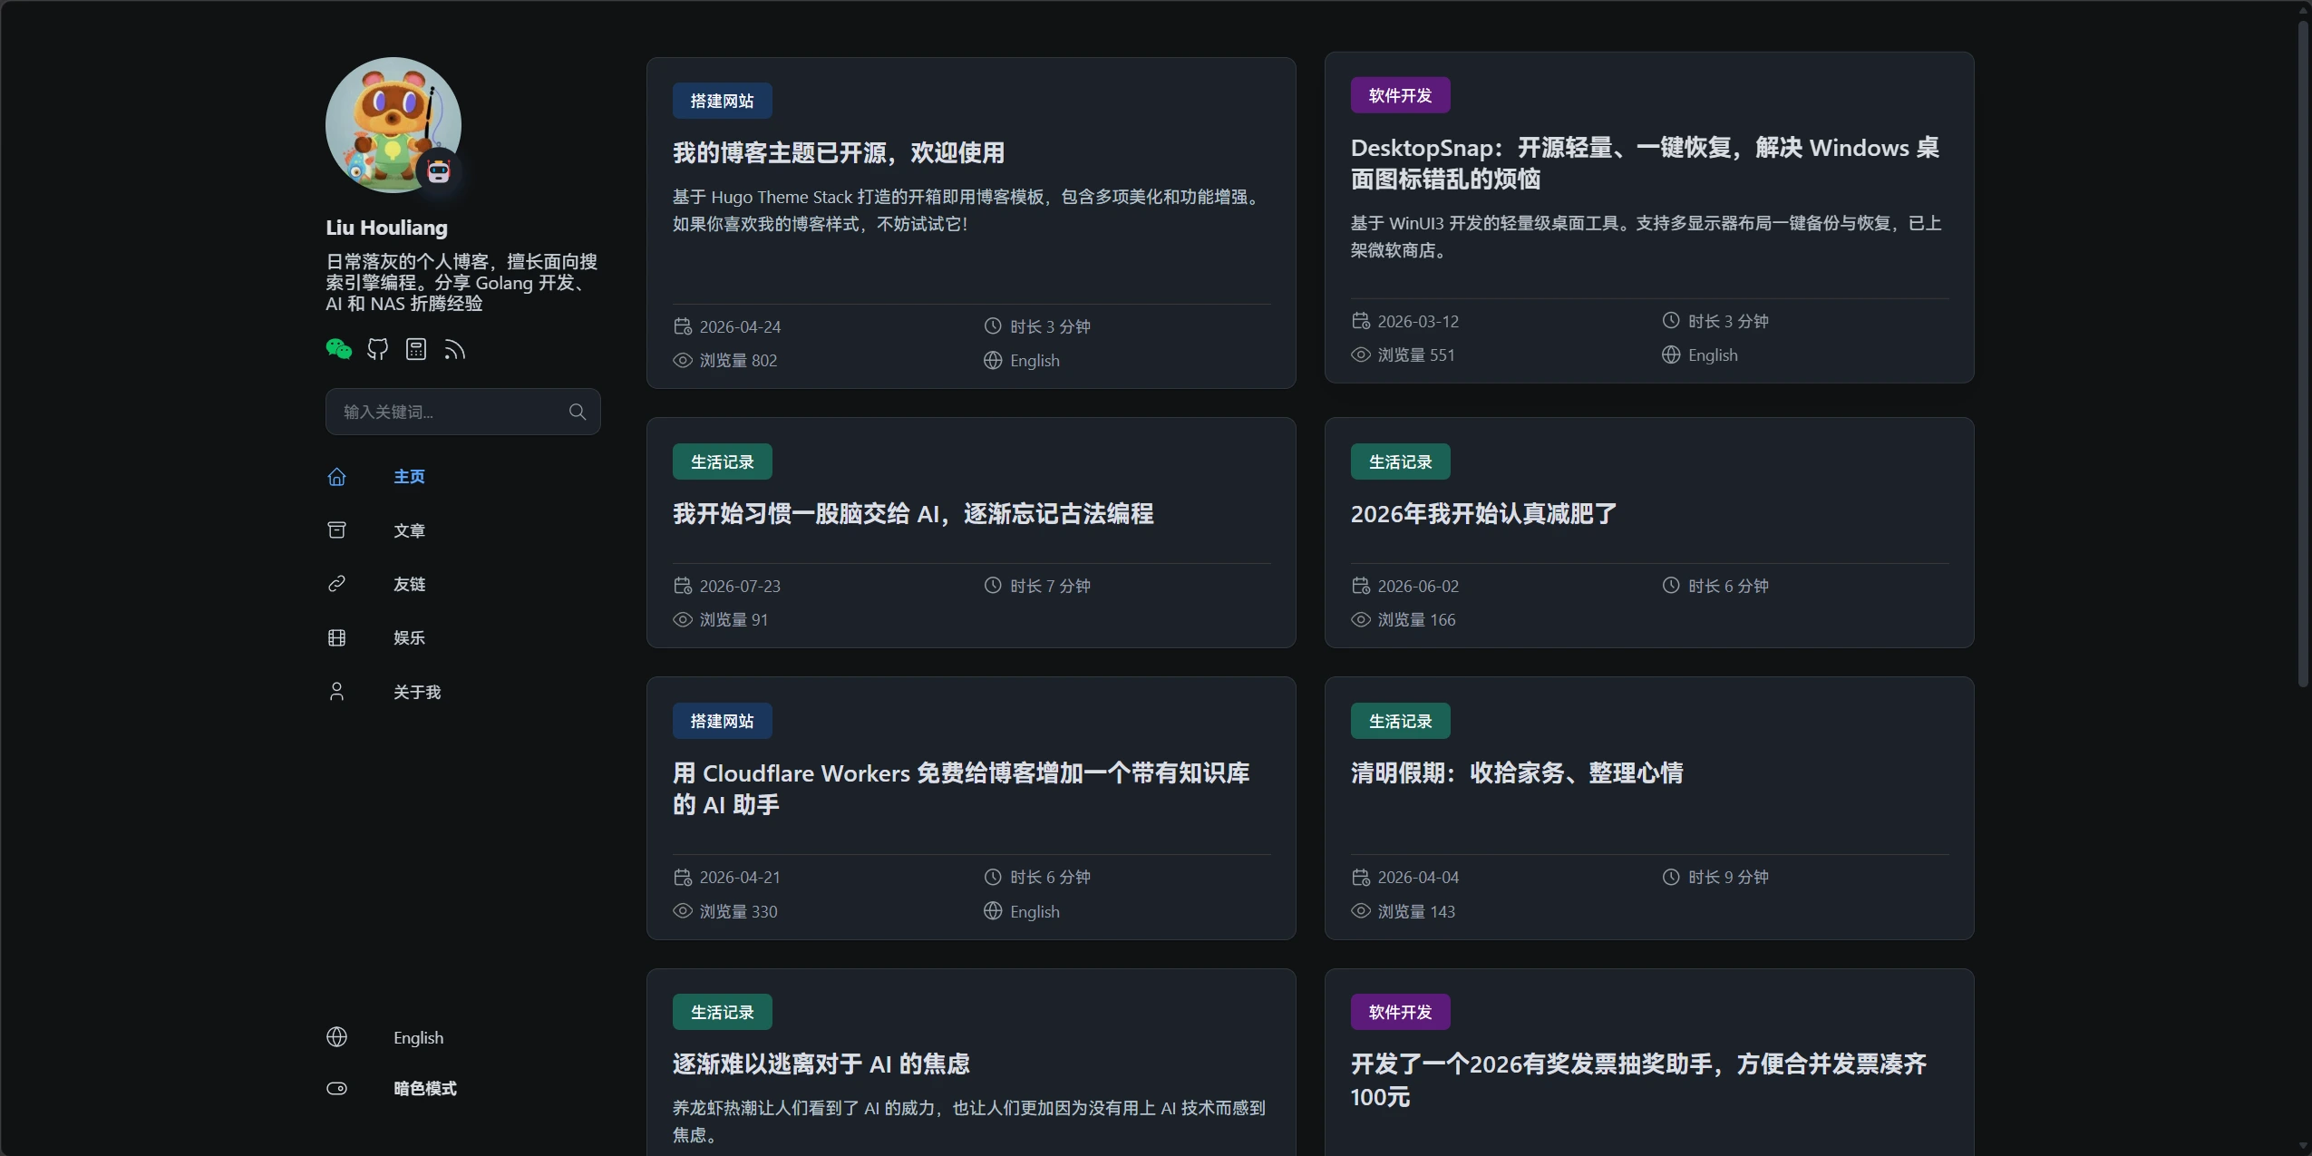2312x1156 pixels.
Task: Click the calculator-style icon beside GitHub
Action: (x=416, y=349)
